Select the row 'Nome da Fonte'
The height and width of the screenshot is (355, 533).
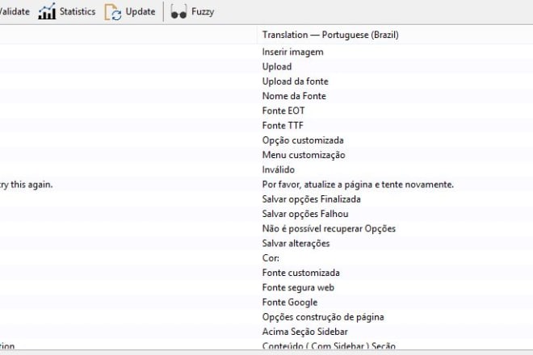[294, 96]
